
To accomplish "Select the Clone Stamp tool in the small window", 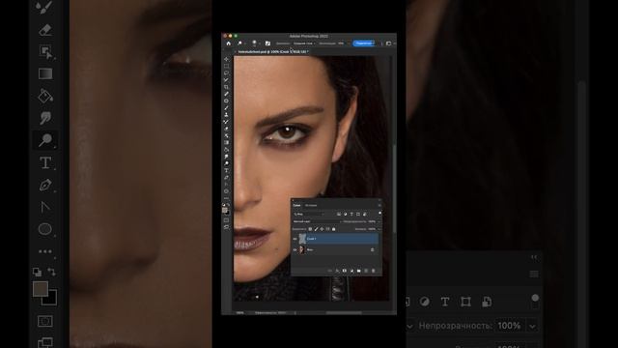I will 226,115.
